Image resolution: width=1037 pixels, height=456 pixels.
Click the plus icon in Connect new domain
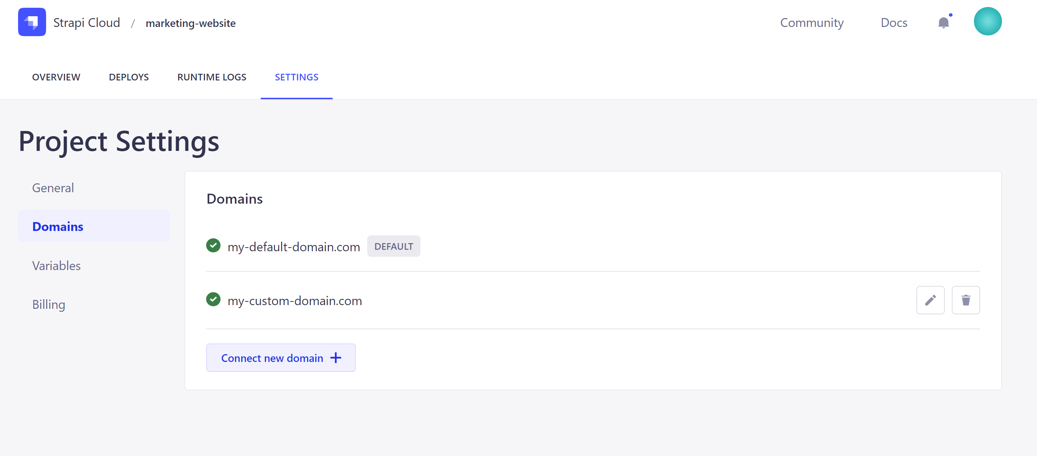point(335,358)
